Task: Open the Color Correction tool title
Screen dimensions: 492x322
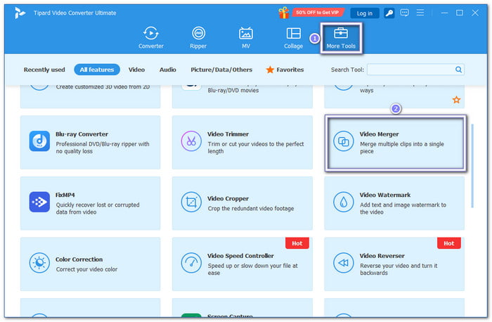Action: pyautogui.click(x=79, y=259)
